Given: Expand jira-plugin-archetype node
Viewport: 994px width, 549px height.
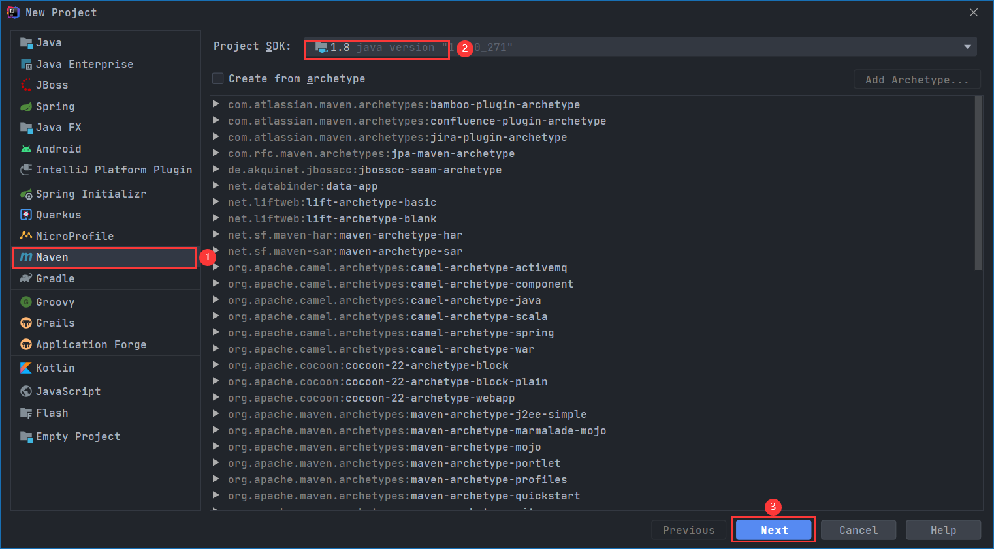Looking at the screenshot, I should click(x=216, y=137).
